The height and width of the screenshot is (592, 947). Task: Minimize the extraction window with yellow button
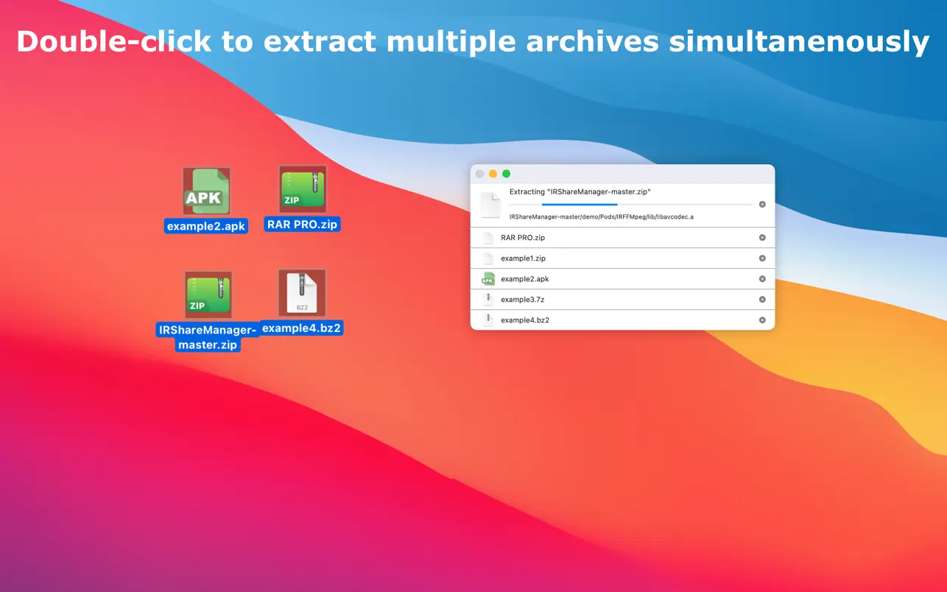pyautogui.click(x=493, y=174)
